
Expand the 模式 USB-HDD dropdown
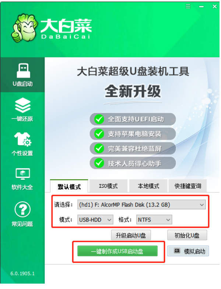pyautogui.click(x=95, y=220)
